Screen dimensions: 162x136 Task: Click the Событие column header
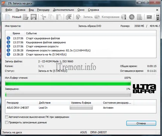pyautogui.click(x=31, y=33)
